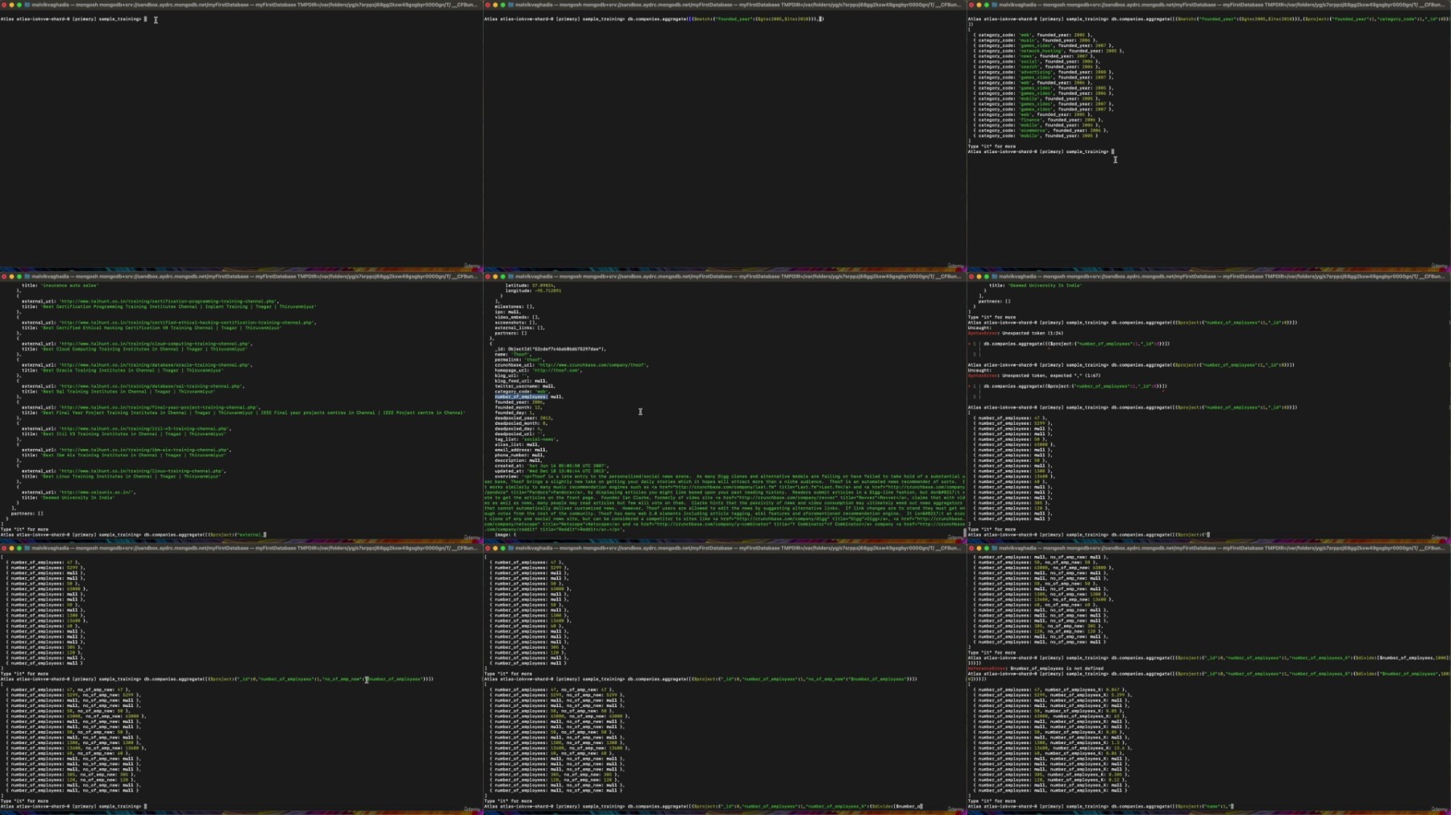
Task: Click the $match founded_year command without $project
Action: [x=654, y=19]
